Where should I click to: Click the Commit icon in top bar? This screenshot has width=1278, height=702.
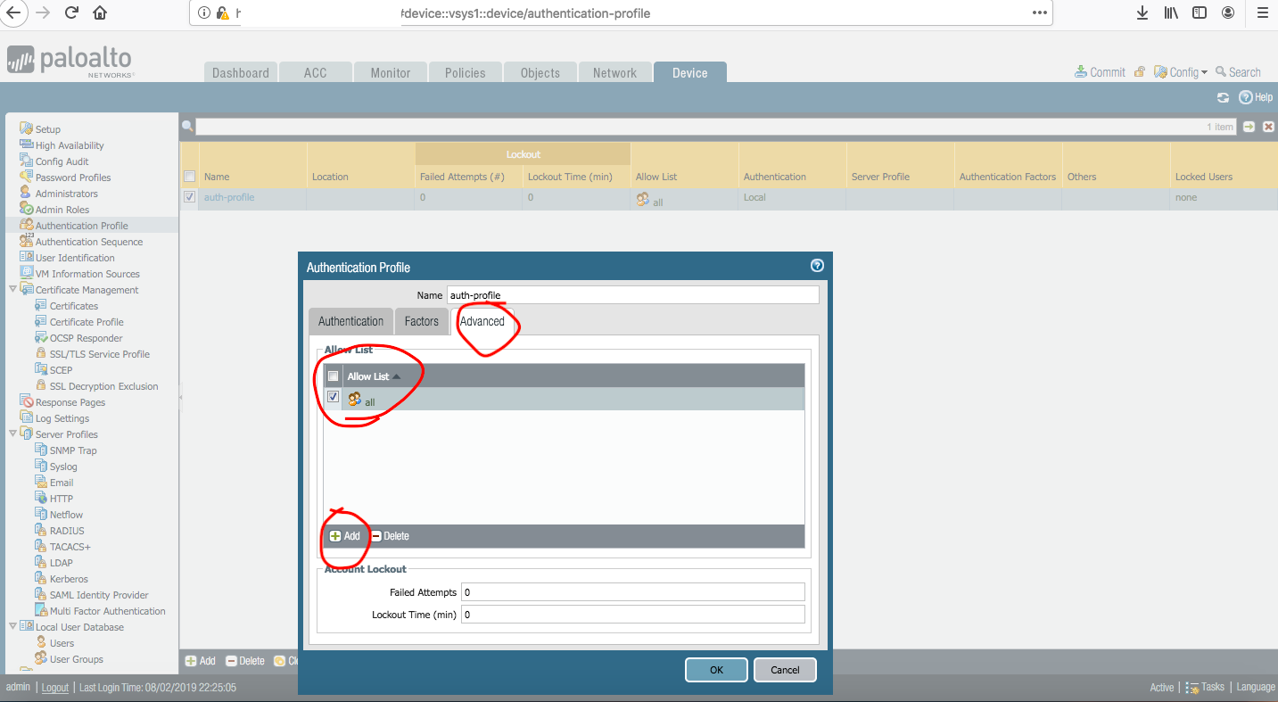tap(1080, 72)
